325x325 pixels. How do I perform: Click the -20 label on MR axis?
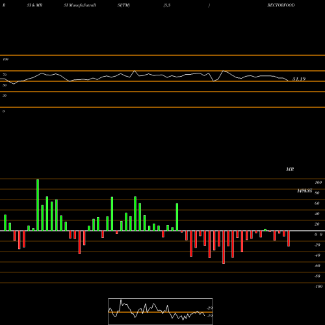coord(317,245)
